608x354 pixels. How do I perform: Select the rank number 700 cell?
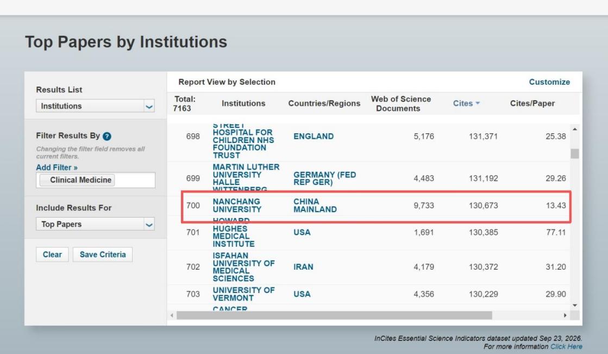tap(193, 206)
